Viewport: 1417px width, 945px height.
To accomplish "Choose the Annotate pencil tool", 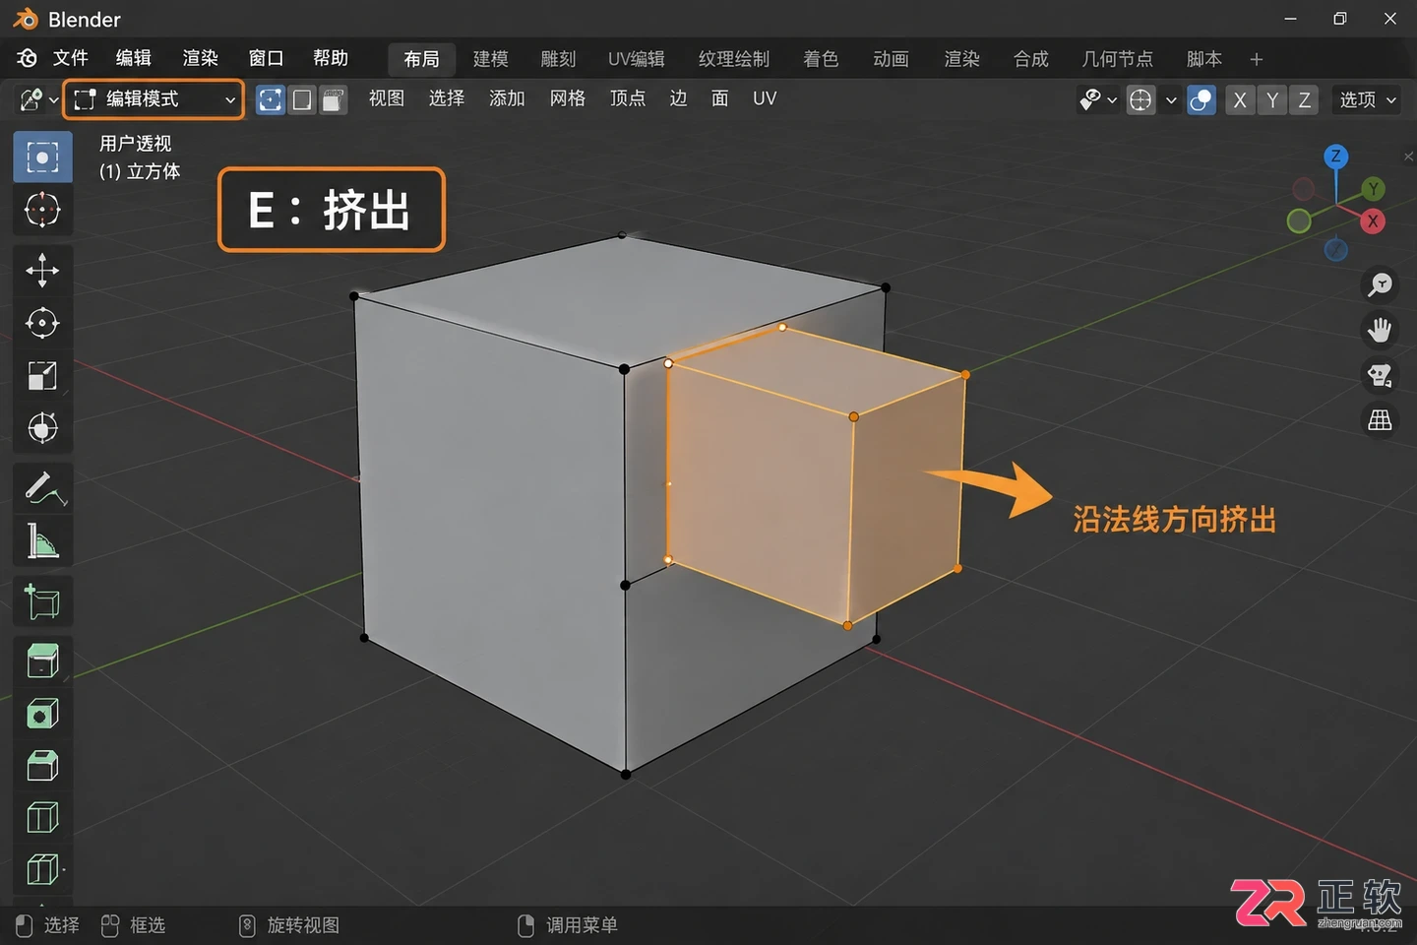I will point(42,487).
